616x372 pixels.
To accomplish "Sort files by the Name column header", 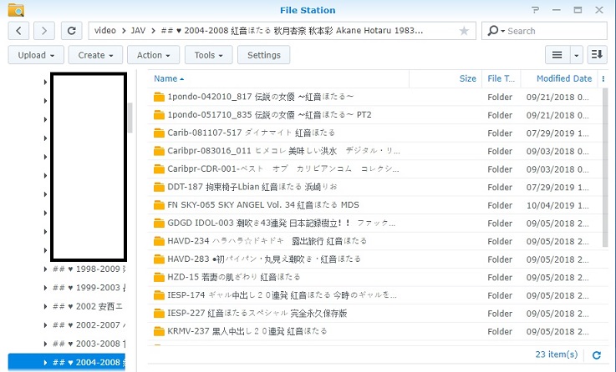I will (x=166, y=78).
